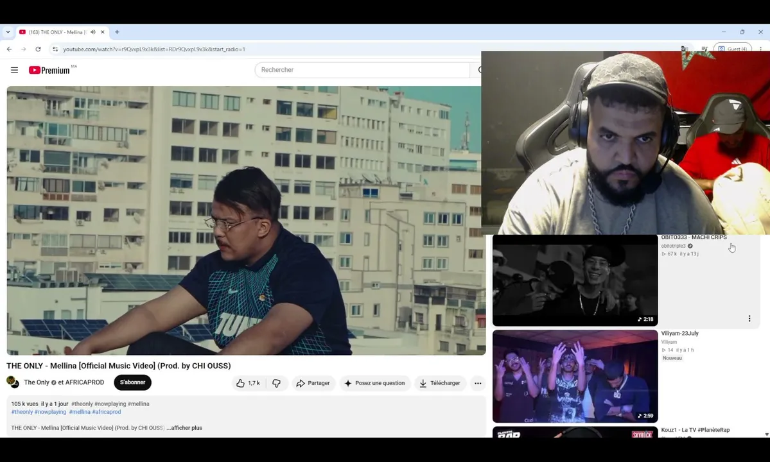Mute the tab using its speaker icon
Image resolution: width=770 pixels, height=462 pixels.
(93, 32)
